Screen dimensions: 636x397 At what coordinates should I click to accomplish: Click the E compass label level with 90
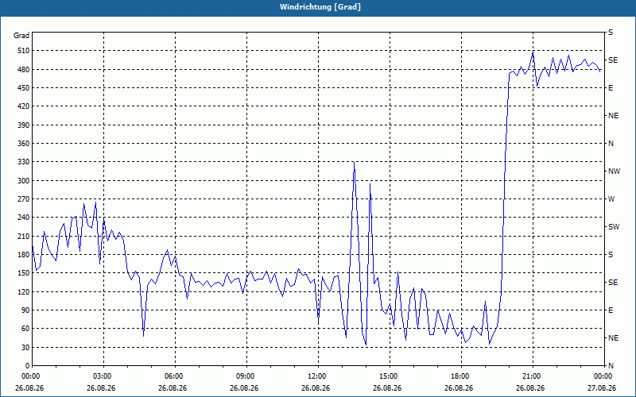coord(611,310)
